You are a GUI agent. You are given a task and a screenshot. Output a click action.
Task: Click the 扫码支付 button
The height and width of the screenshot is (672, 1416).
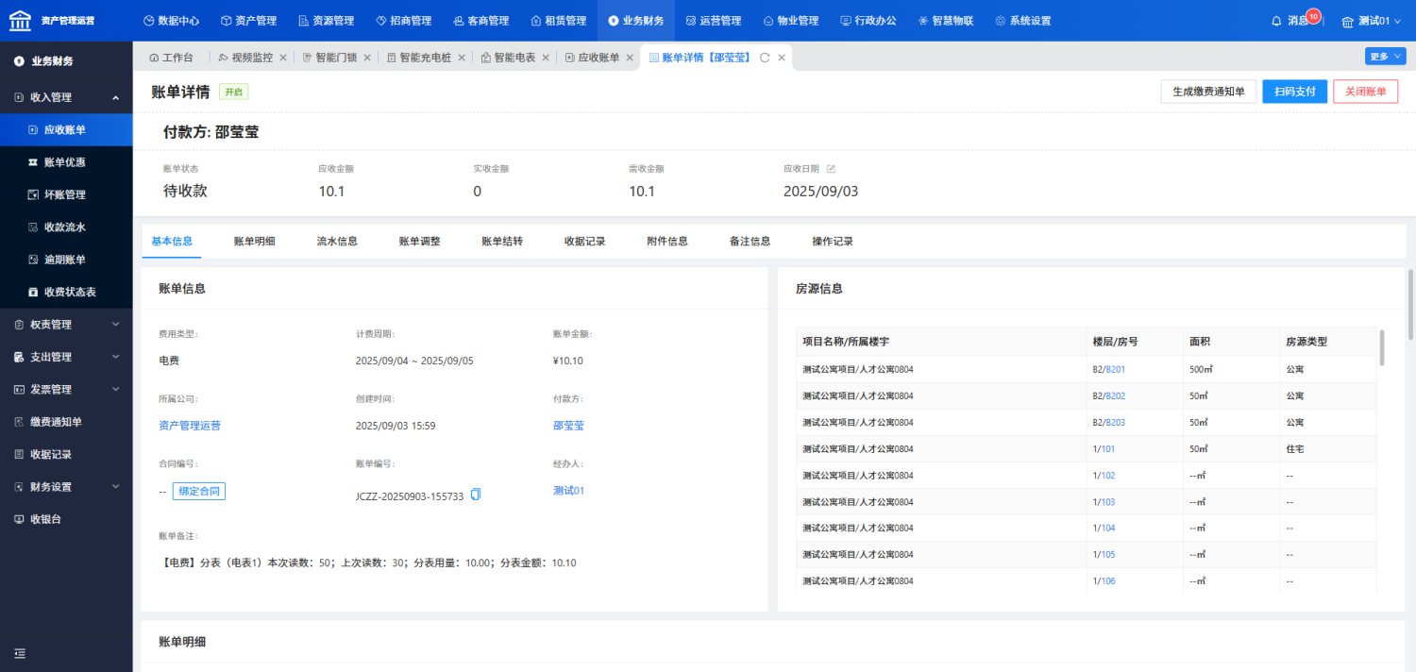click(x=1295, y=92)
